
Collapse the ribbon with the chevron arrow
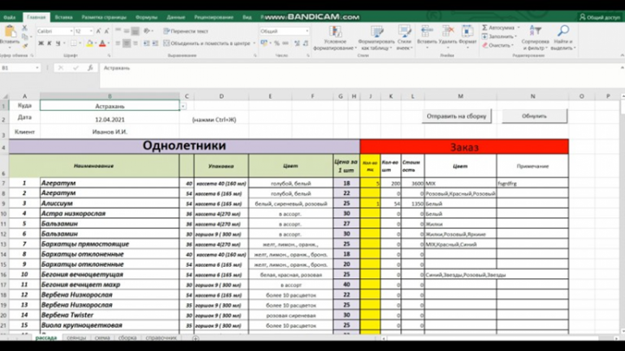[x=622, y=55]
